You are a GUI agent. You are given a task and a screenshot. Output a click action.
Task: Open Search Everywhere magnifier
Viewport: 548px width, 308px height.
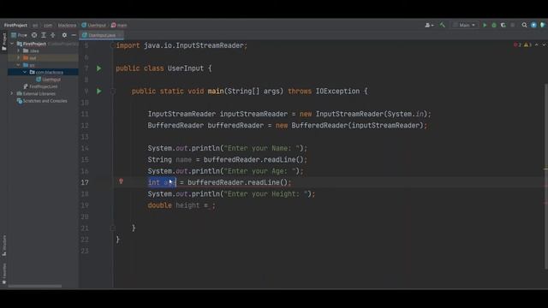tap(524, 25)
